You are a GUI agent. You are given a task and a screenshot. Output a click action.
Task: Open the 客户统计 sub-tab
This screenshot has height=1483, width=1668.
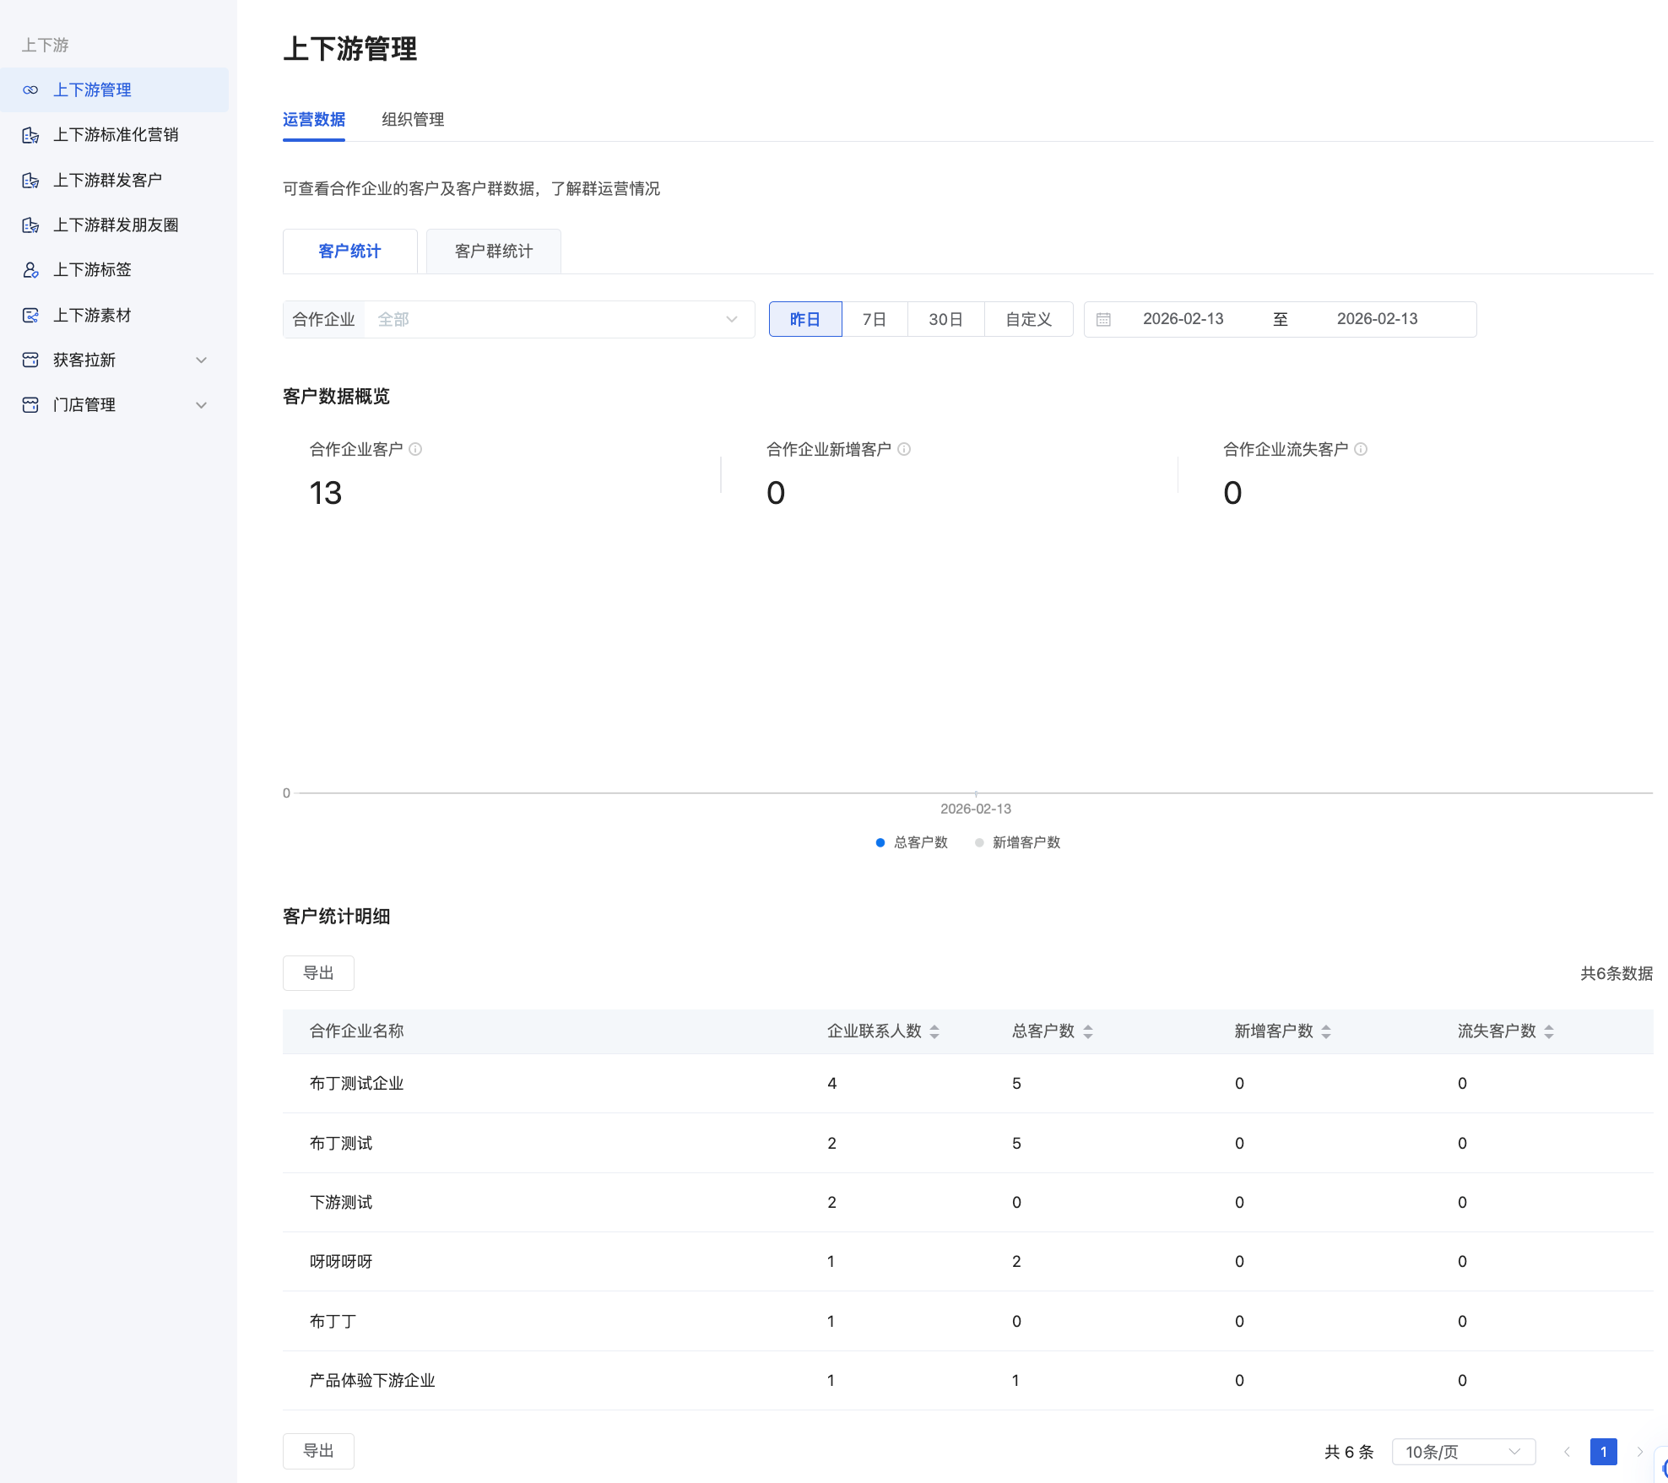(349, 252)
